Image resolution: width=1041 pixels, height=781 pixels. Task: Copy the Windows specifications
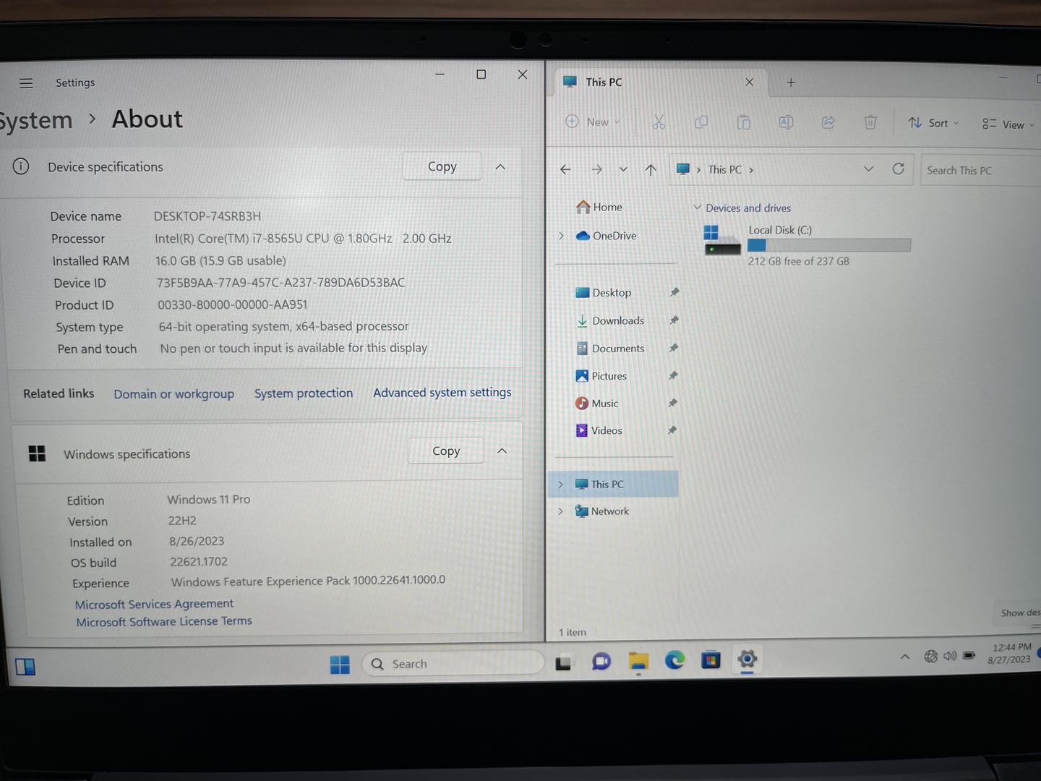(446, 451)
